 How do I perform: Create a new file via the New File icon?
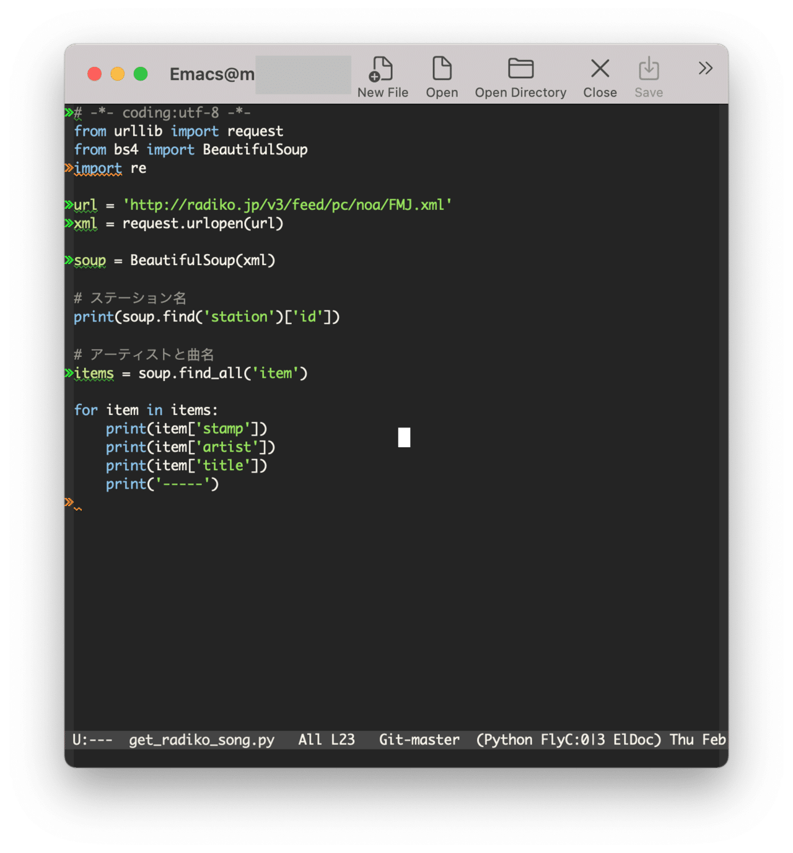pos(382,69)
